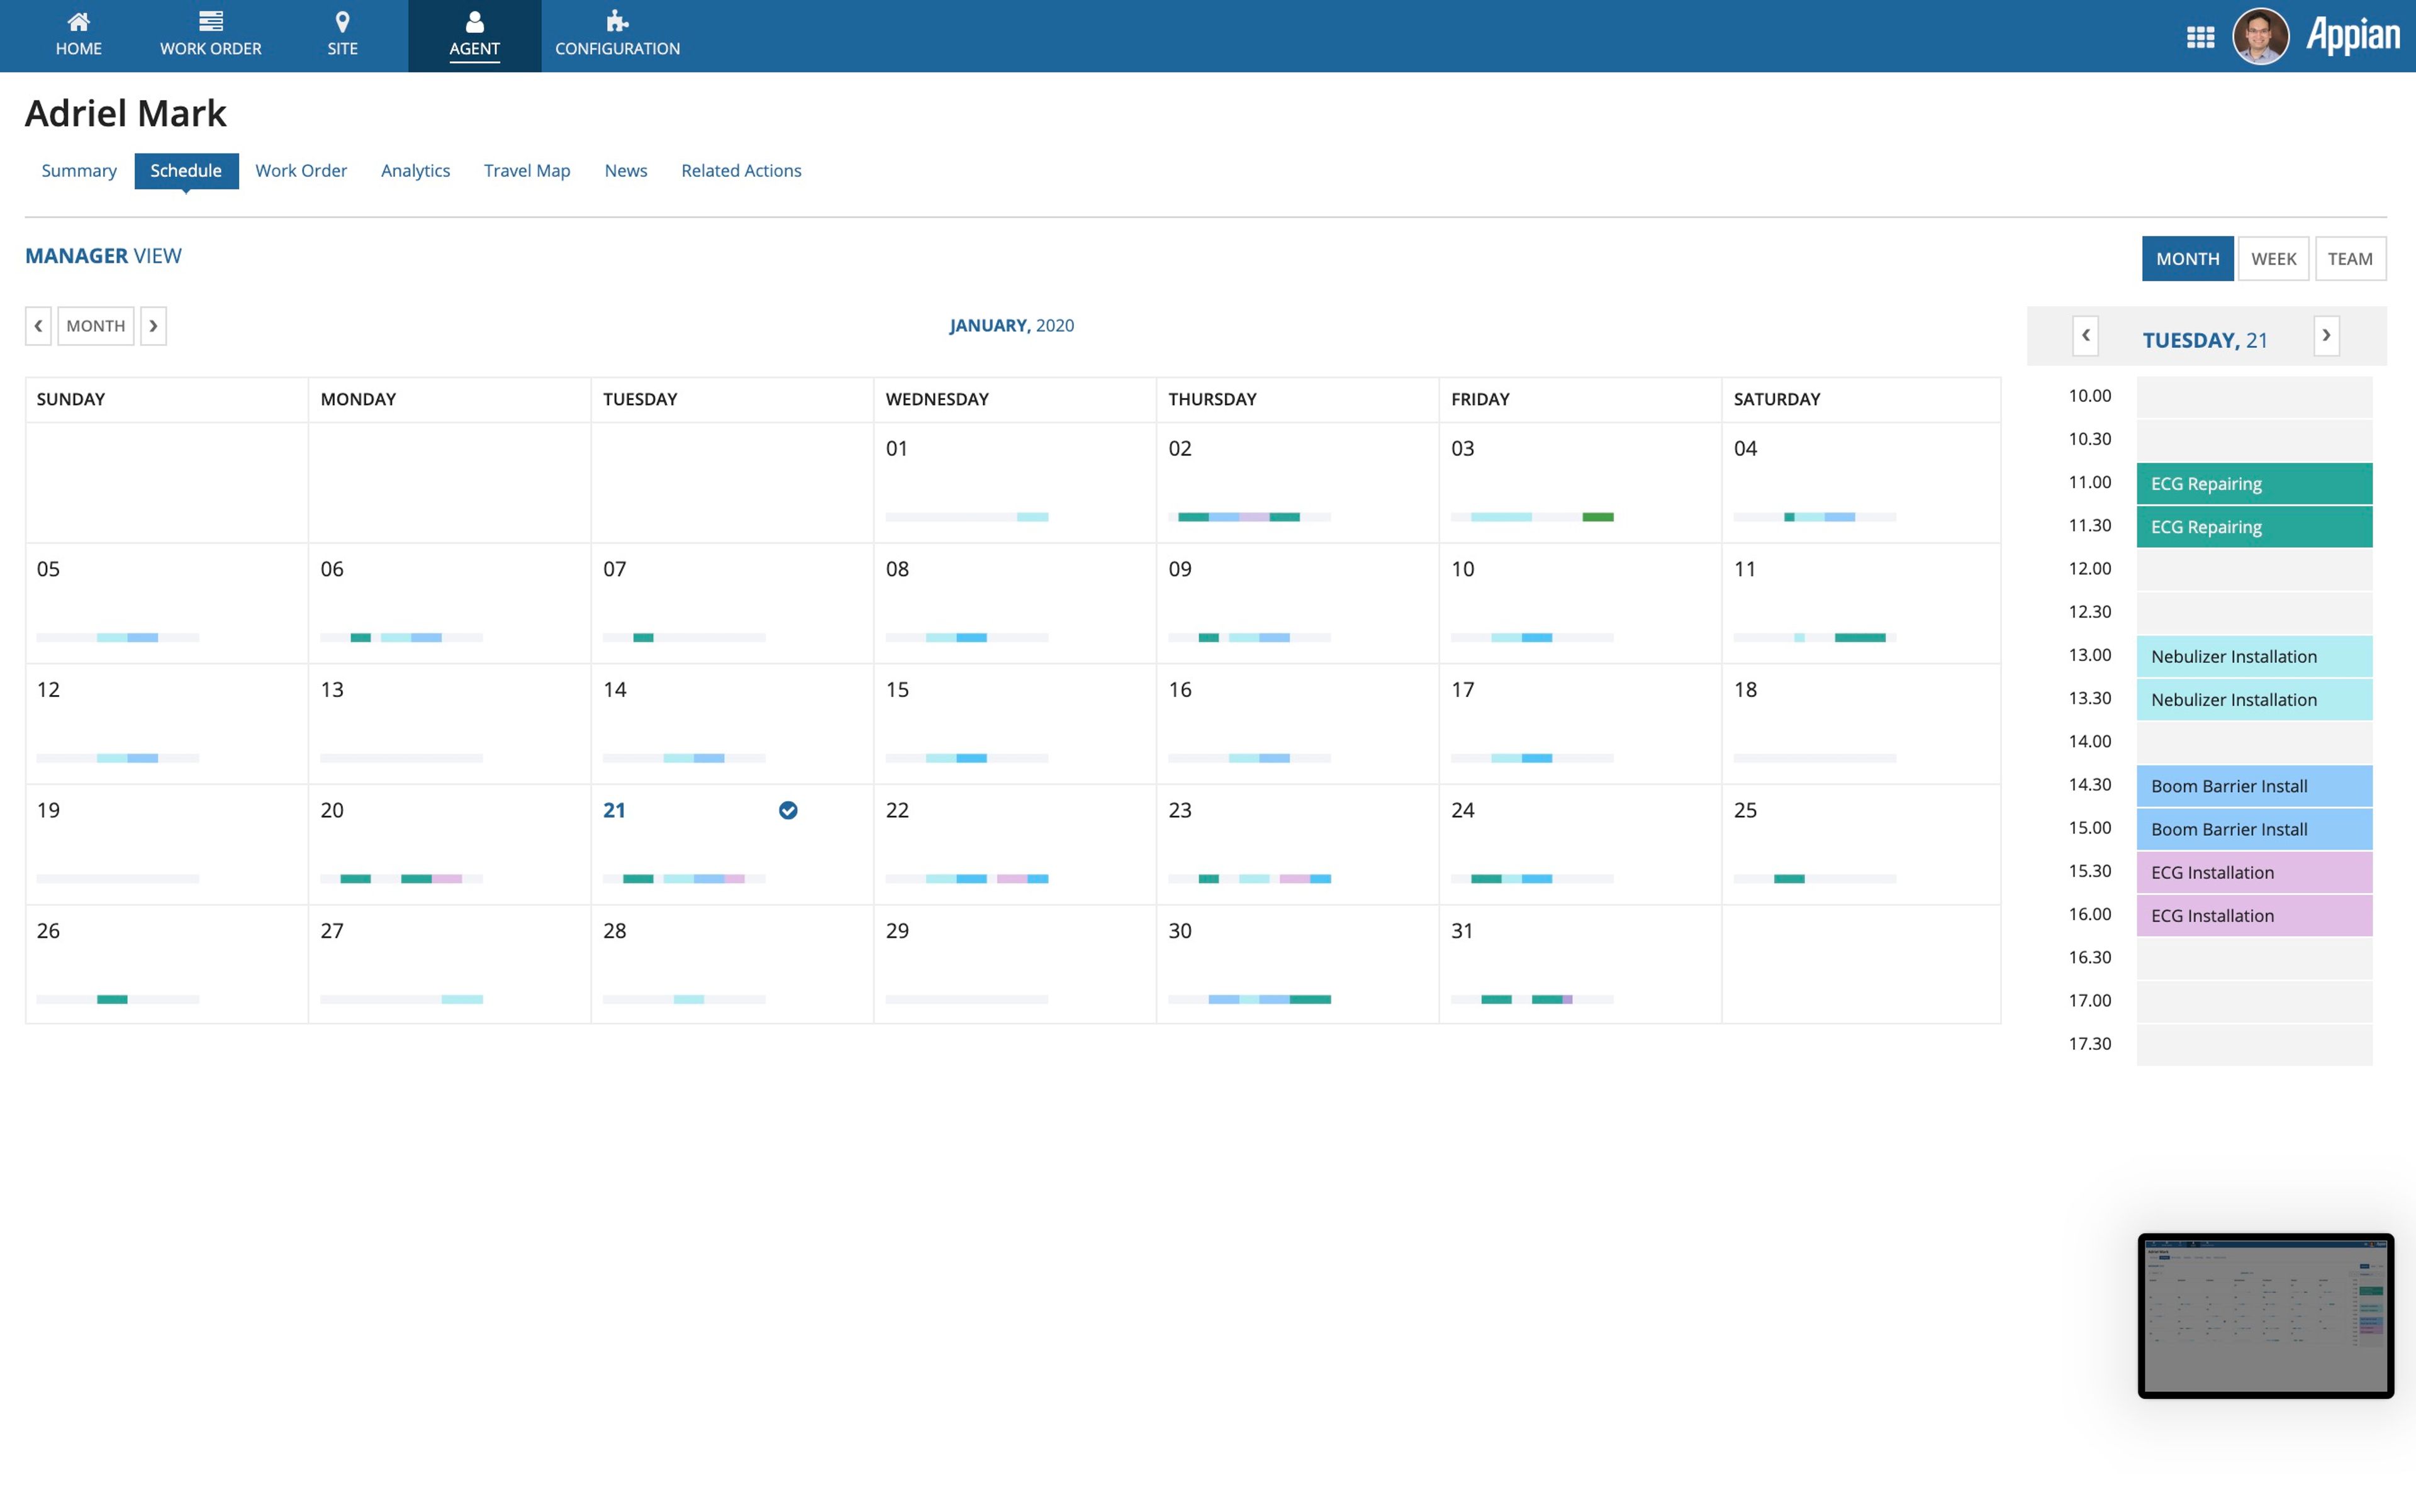Go to next month arrow
This screenshot has width=2416, height=1512.
point(153,326)
